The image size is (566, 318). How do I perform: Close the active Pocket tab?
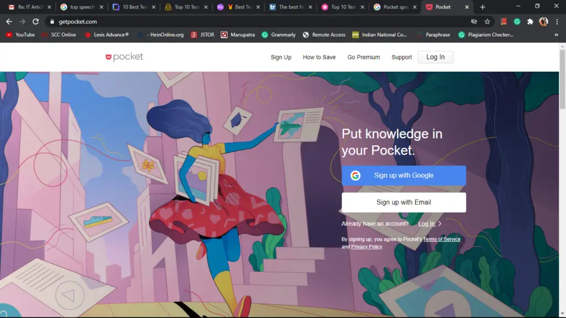pyautogui.click(x=467, y=7)
